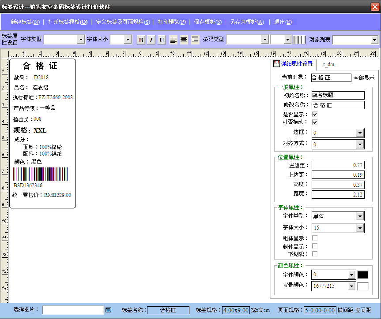Toggle Italic formatting button
The height and width of the screenshot is (319, 381).
[x=151, y=40]
